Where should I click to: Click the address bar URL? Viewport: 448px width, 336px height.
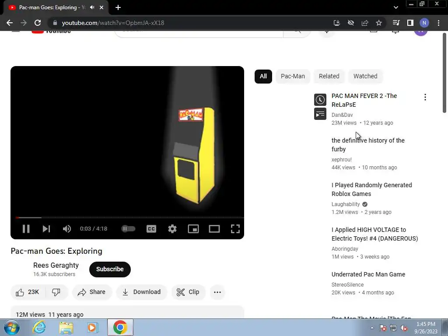[x=113, y=23]
